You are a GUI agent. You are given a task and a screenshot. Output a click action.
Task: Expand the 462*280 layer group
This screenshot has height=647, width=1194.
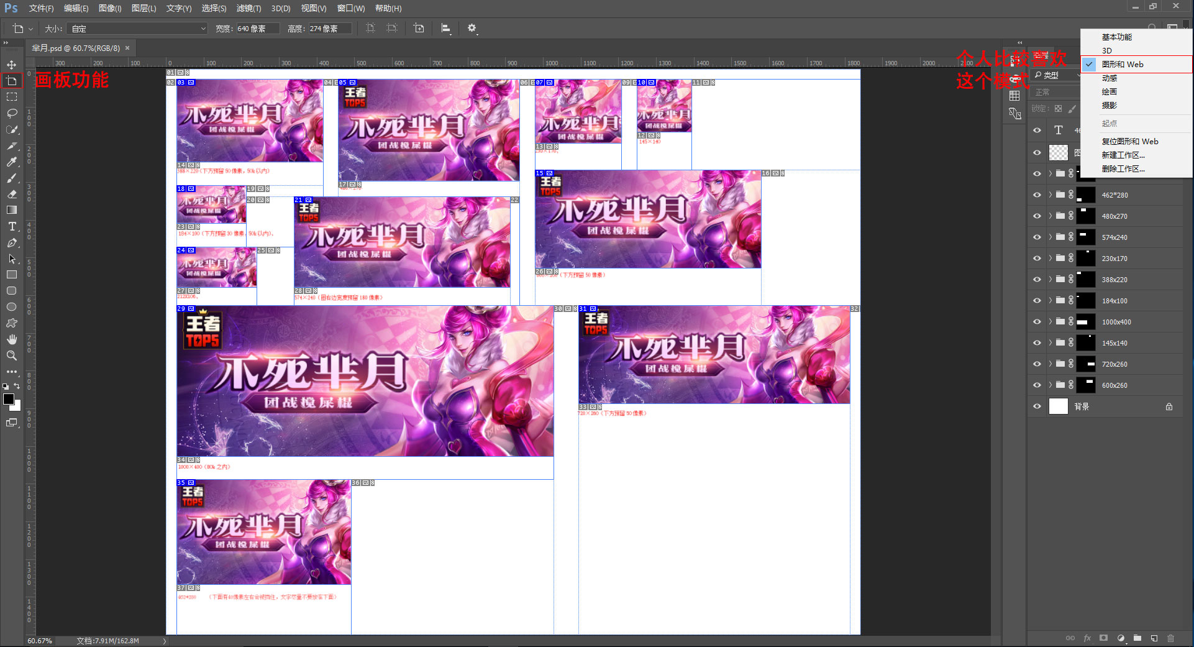pyautogui.click(x=1050, y=195)
